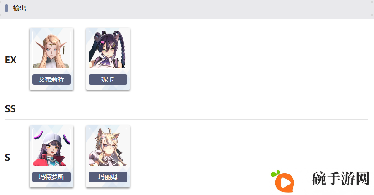Select the 玛丽姆 blonde character portrait
This screenshot has height=195, width=374.
pyautogui.click(x=108, y=147)
